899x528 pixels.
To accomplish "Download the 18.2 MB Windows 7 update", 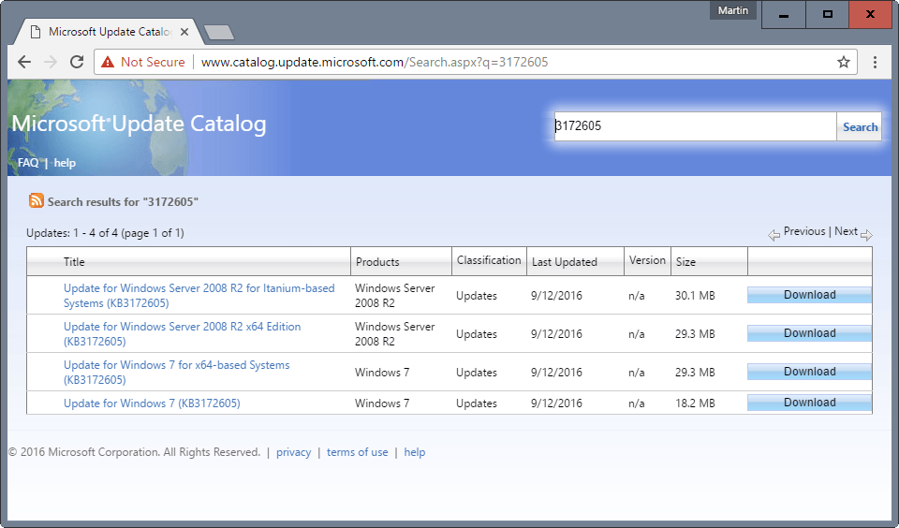I will point(809,403).
